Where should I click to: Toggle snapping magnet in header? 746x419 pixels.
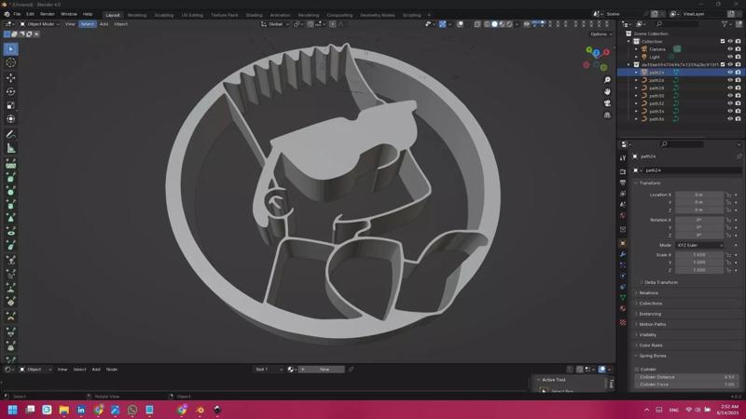click(x=311, y=24)
